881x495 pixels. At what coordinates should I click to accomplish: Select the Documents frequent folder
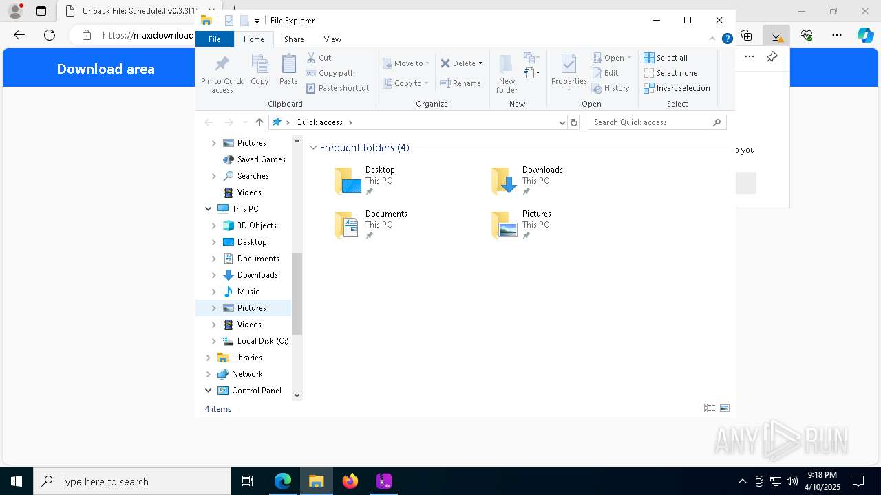380,225
